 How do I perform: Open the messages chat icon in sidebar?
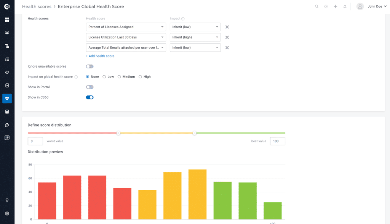click(x=7, y=138)
